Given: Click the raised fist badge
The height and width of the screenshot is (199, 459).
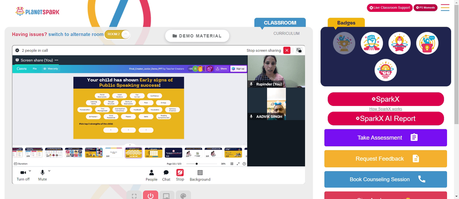Looking at the screenshot, I should (372, 43).
